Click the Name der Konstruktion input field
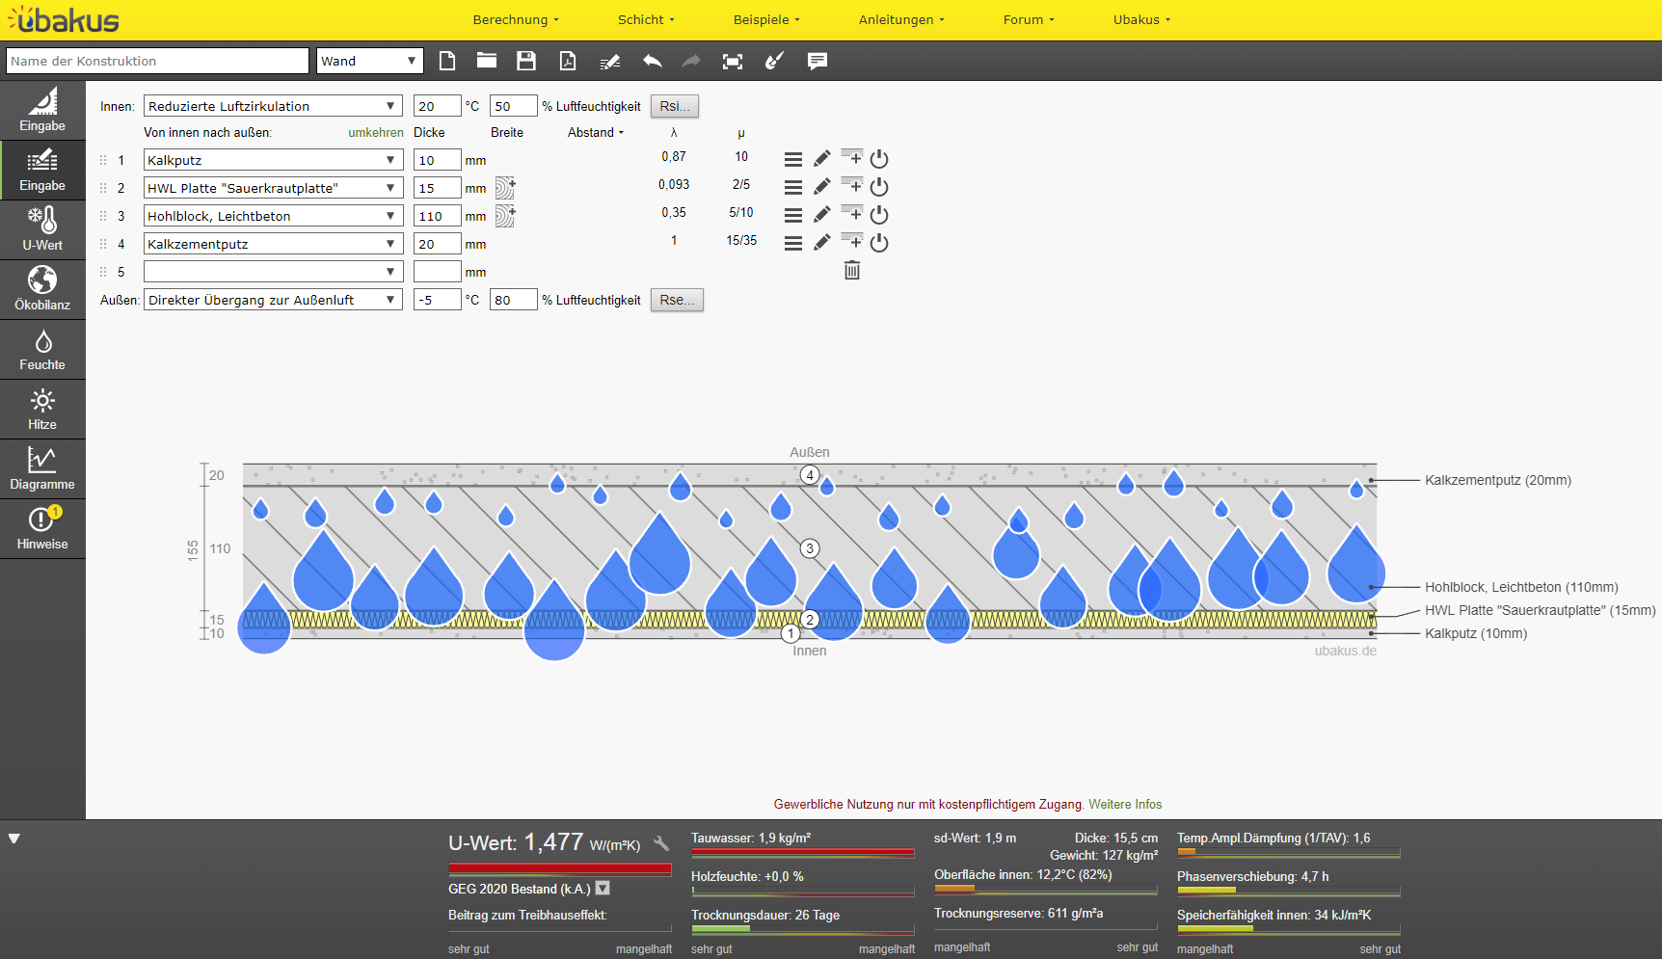 (157, 61)
